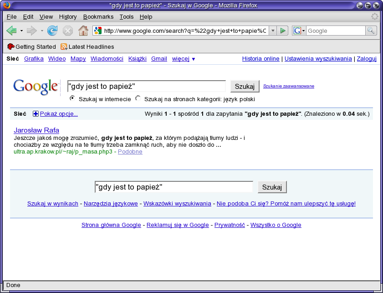Open the Edit menu
The image size is (383, 293).
coord(28,16)
